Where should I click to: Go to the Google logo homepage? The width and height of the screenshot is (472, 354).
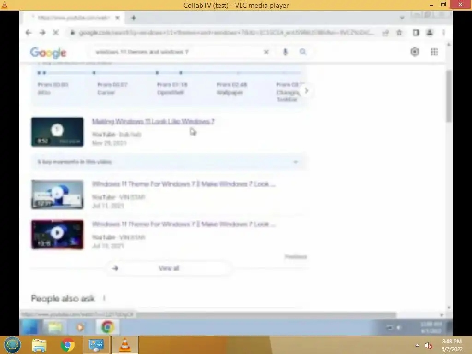48,53
